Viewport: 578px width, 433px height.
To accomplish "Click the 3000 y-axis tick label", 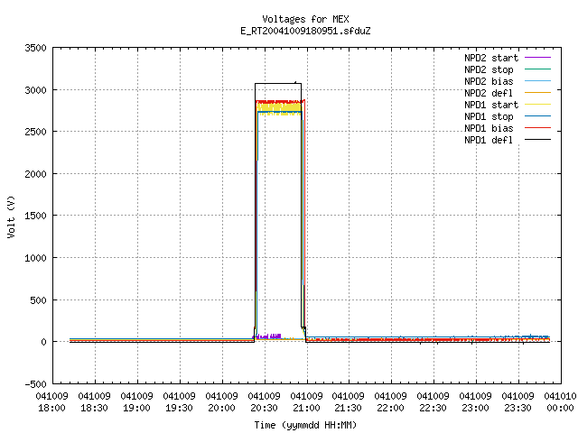I will [x=35, y=90].
